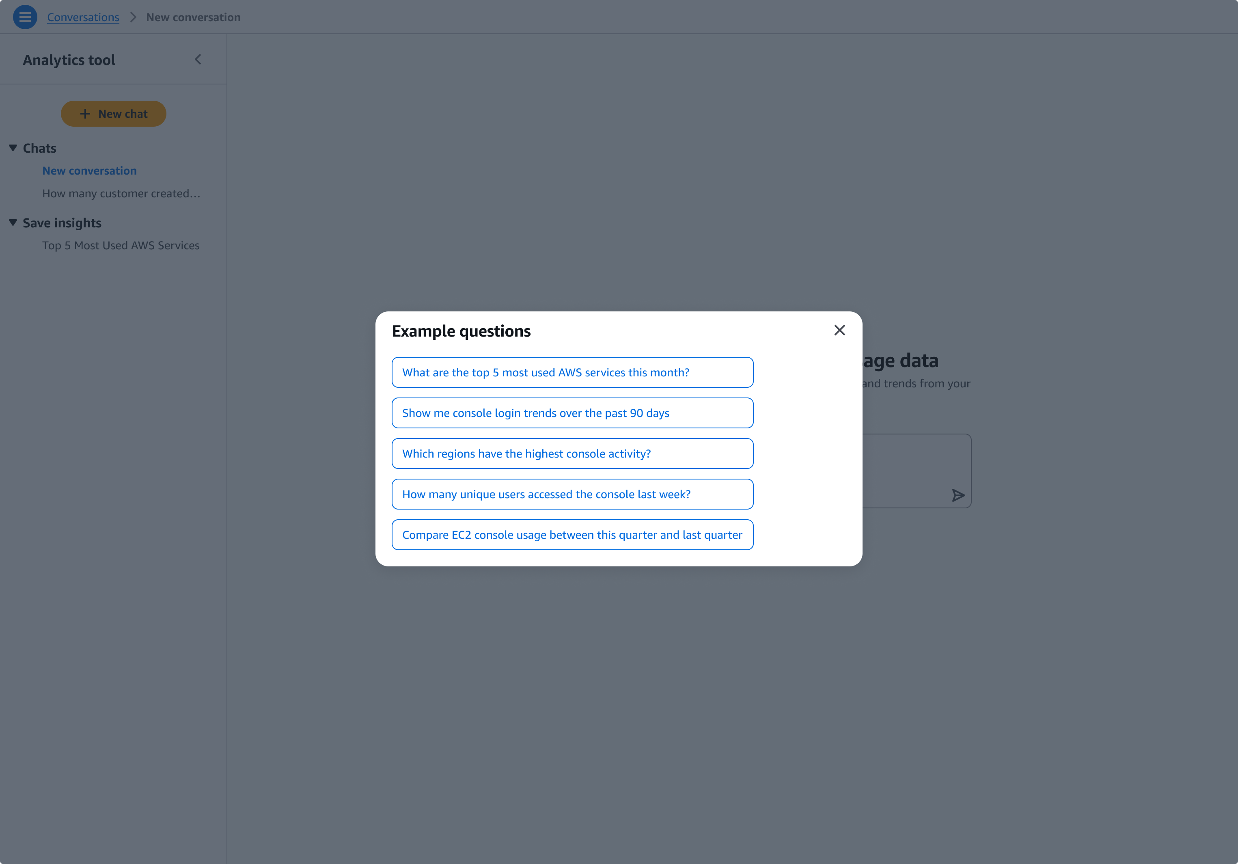
Task: Collapse the Chats section
Action: click(x=13, y=148)
